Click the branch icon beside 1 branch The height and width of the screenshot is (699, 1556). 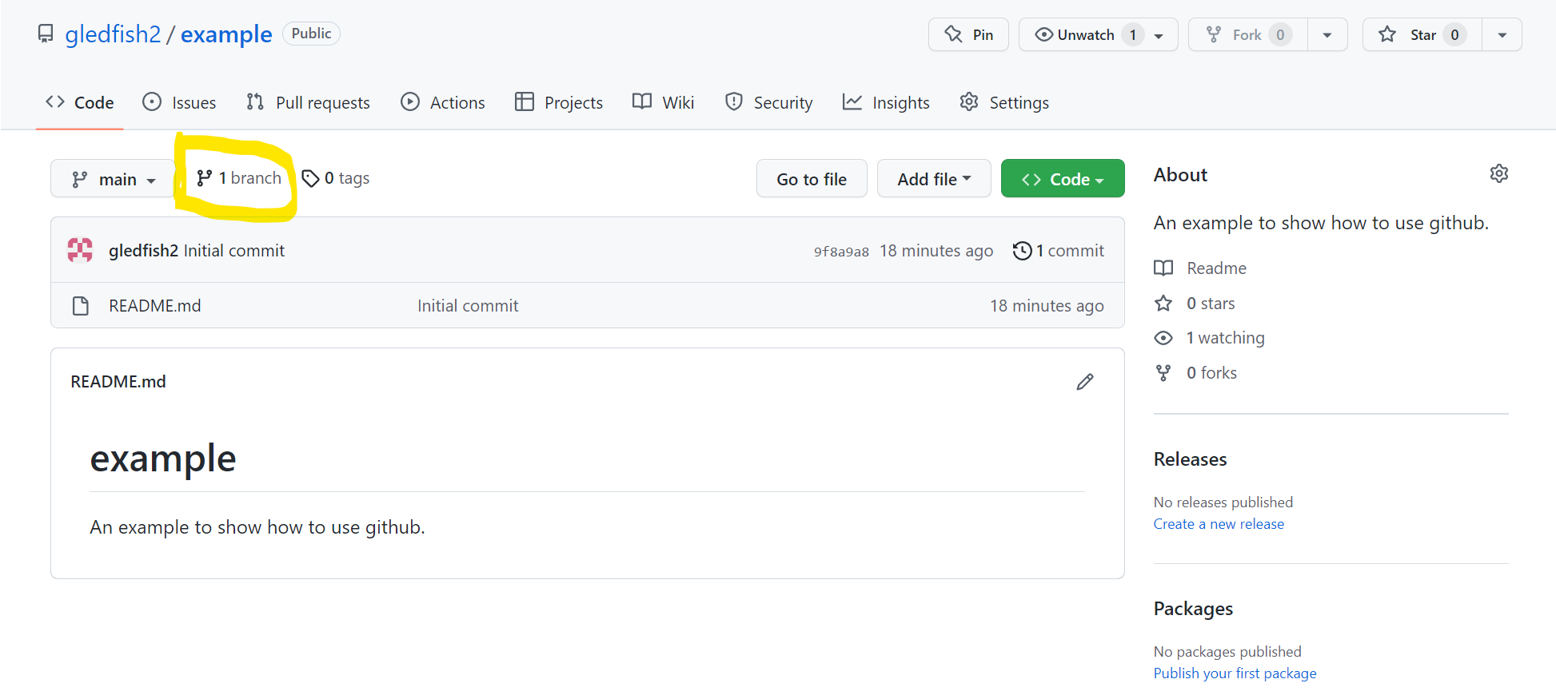[x=205, y=178]
